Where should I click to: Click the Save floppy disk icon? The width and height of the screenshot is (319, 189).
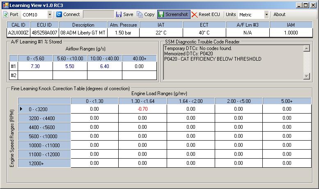[x=119, y=14]
